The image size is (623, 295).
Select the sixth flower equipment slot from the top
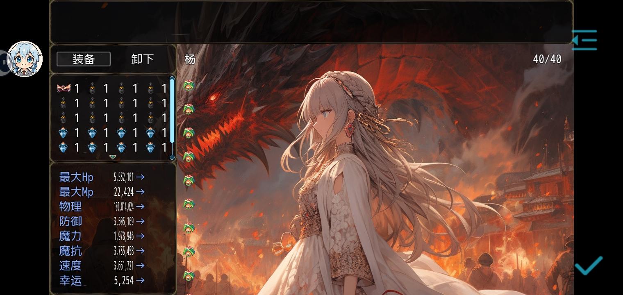(x=189, y=204)
